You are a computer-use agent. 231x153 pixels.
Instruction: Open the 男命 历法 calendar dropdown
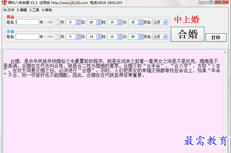(x=165, y=22)
